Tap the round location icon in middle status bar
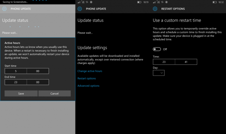 point(91,2)
